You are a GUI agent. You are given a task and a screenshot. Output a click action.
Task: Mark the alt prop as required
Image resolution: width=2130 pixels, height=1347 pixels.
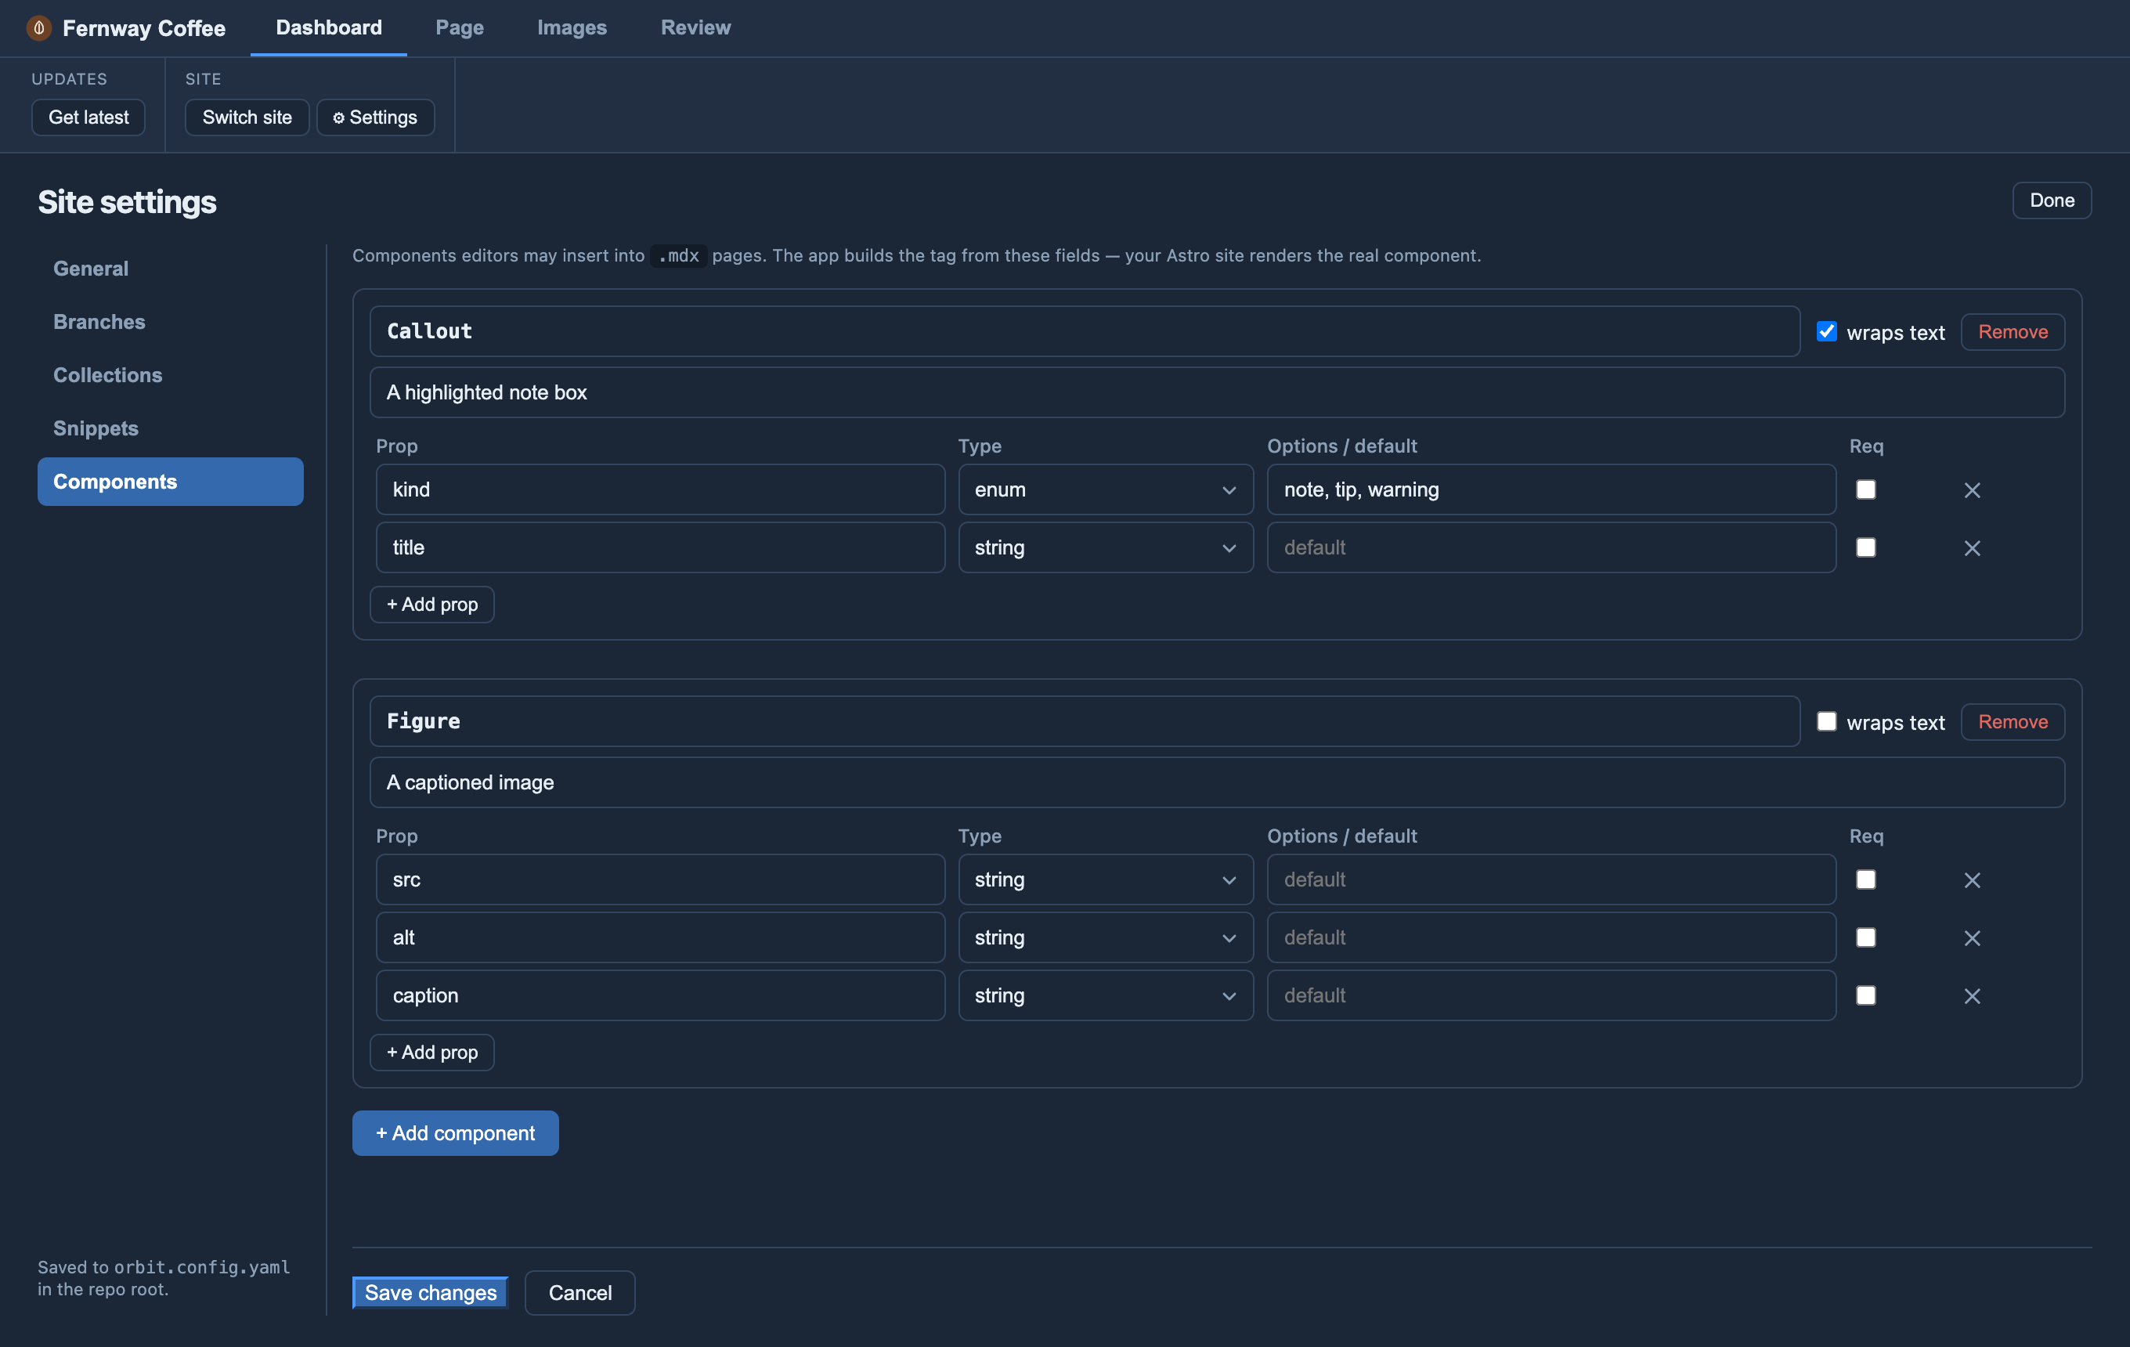tap(1865, 937)
